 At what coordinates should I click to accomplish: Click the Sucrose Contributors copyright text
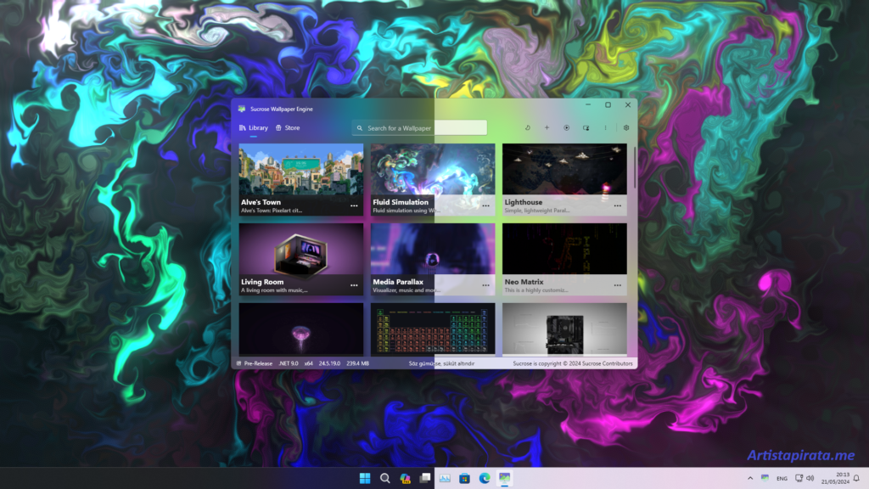pyautogui.click(x=574, y=363)
